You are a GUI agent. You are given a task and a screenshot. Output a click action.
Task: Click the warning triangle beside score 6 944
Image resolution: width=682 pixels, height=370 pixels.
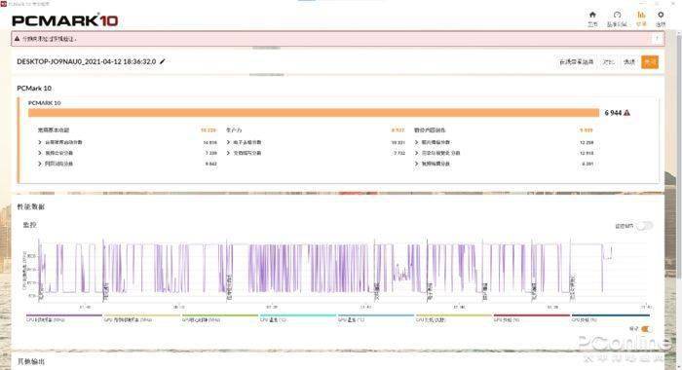(626, 113)
